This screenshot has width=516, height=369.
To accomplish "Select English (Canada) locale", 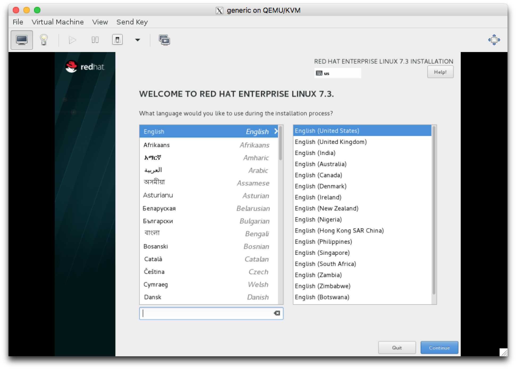I will [362, 175].
